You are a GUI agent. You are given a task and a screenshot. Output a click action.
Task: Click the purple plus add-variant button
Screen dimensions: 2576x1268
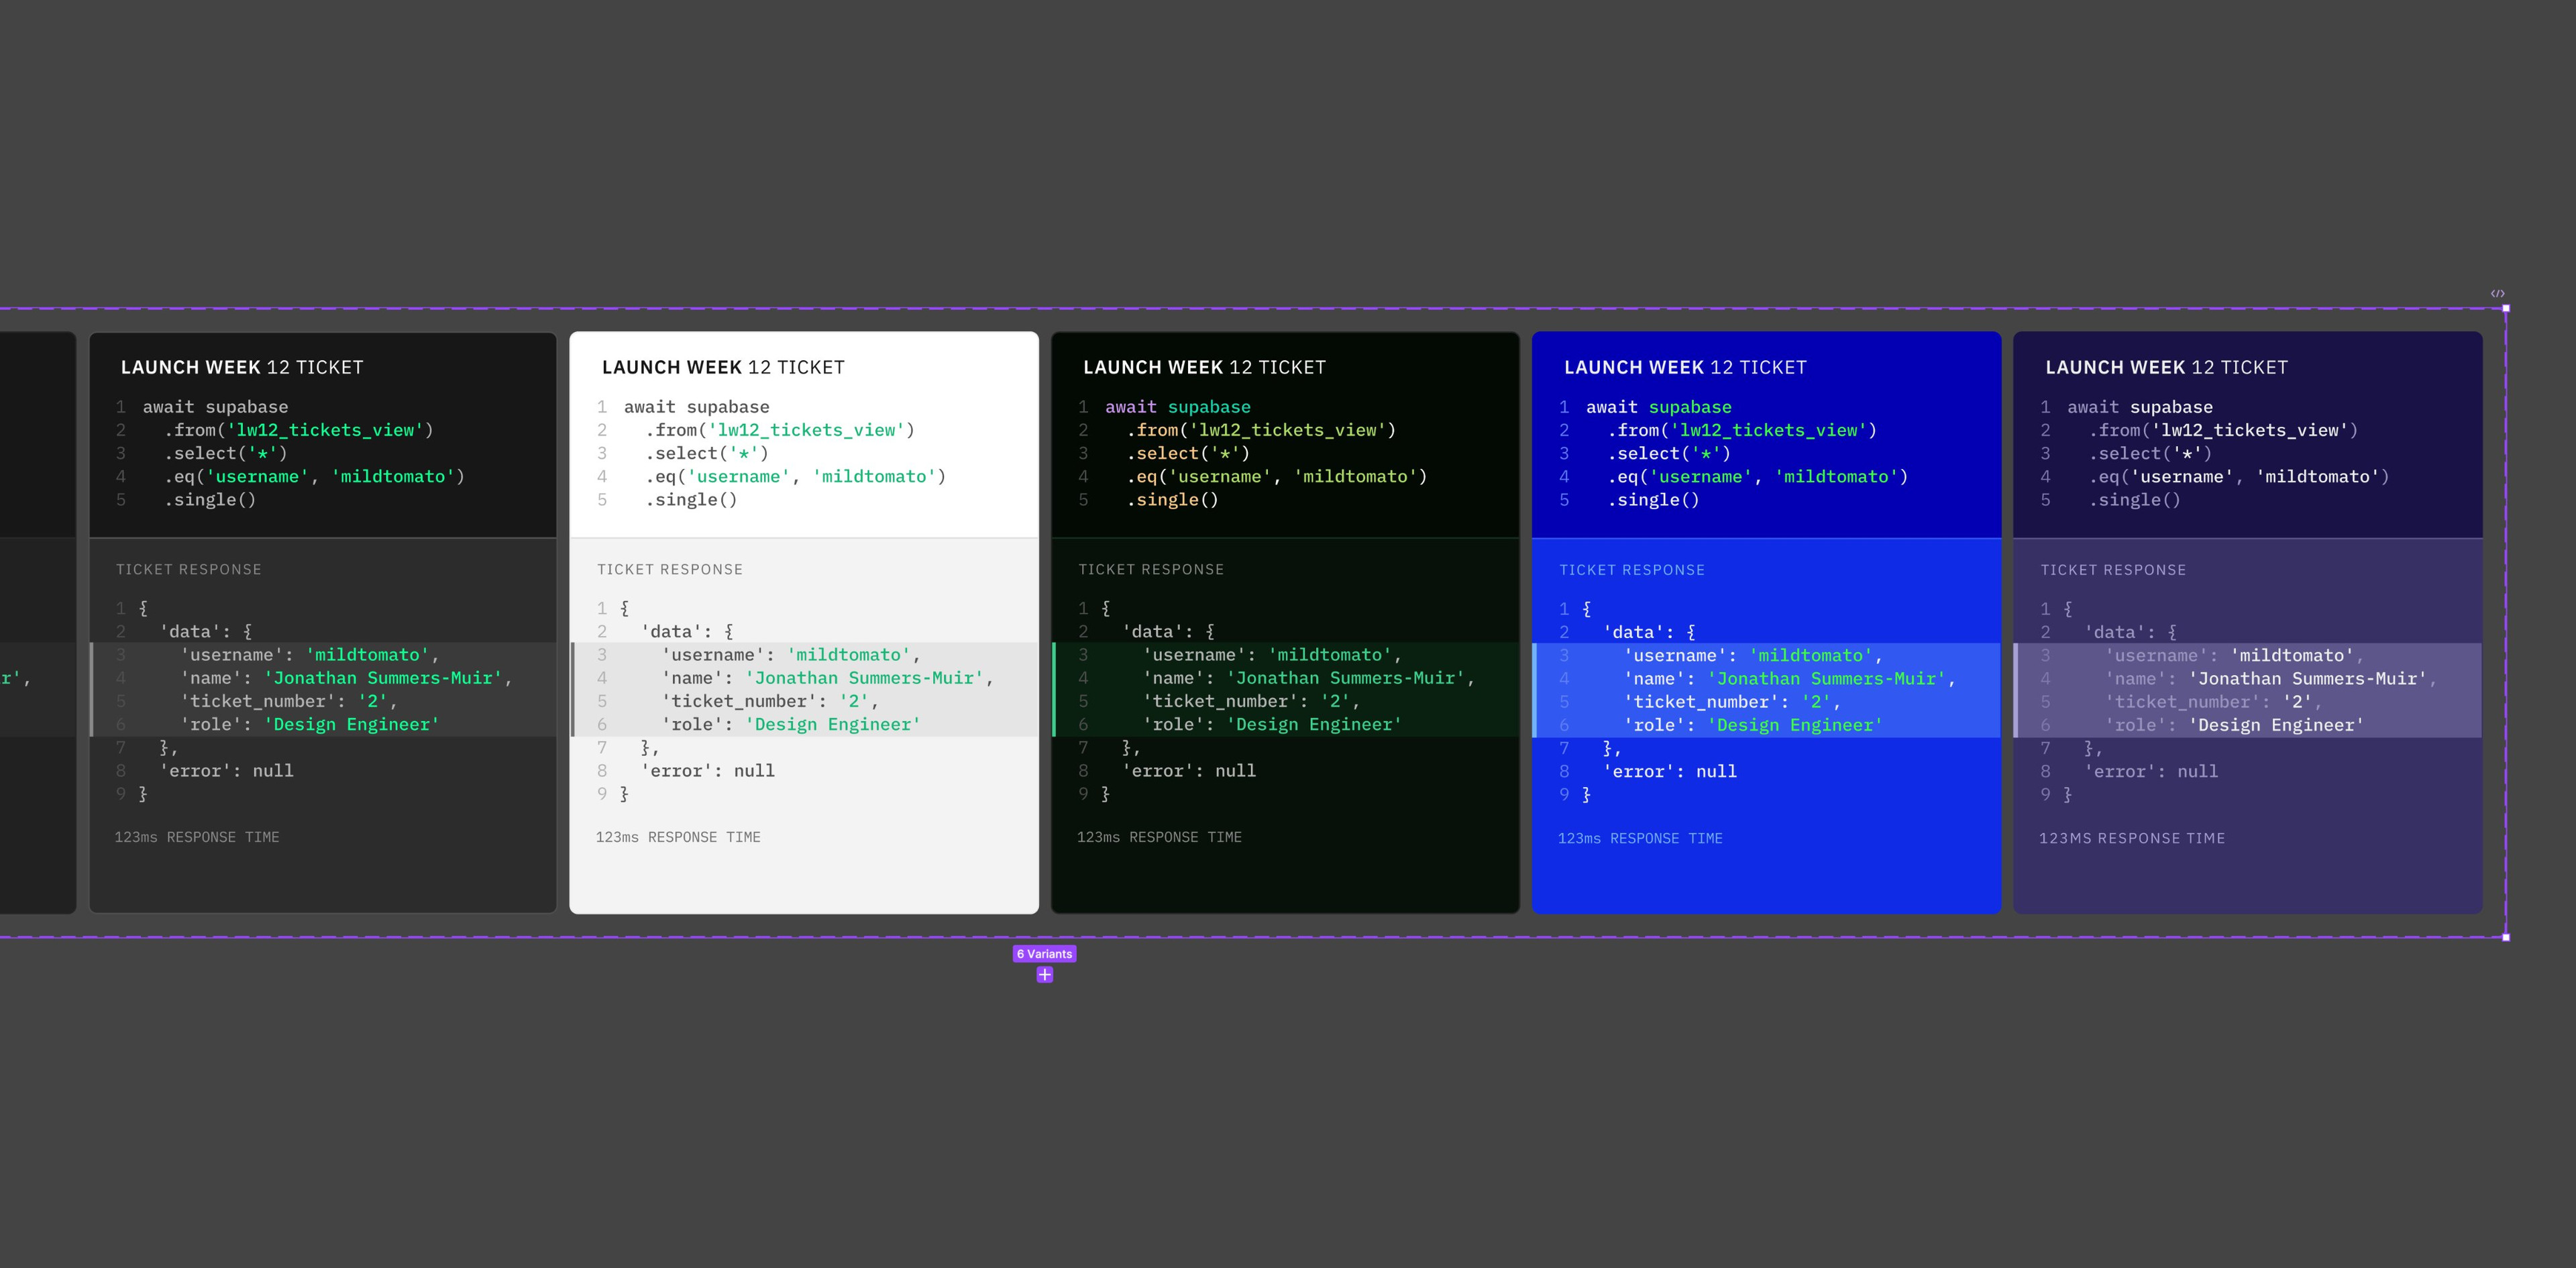pos(1044,975)
